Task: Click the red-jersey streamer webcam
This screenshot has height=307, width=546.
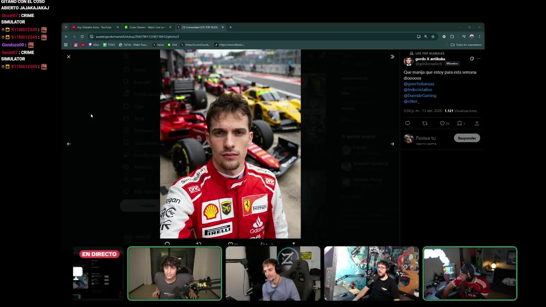Action: [470, 273]
